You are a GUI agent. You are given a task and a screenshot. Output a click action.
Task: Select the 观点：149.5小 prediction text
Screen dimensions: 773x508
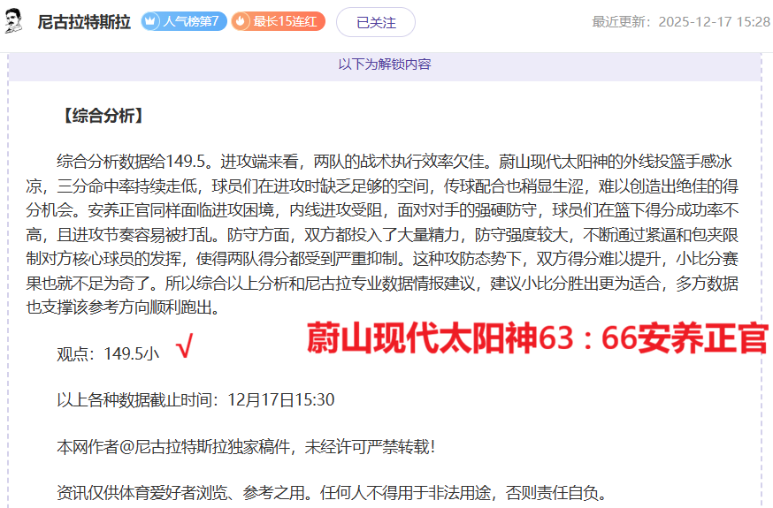tap(108, 353)
